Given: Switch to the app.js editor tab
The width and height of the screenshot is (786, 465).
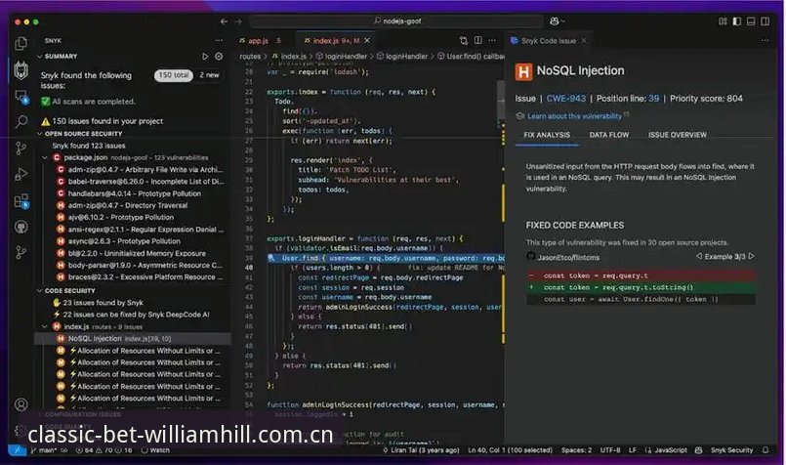Looking at the screenshot, I should (259, 41).
